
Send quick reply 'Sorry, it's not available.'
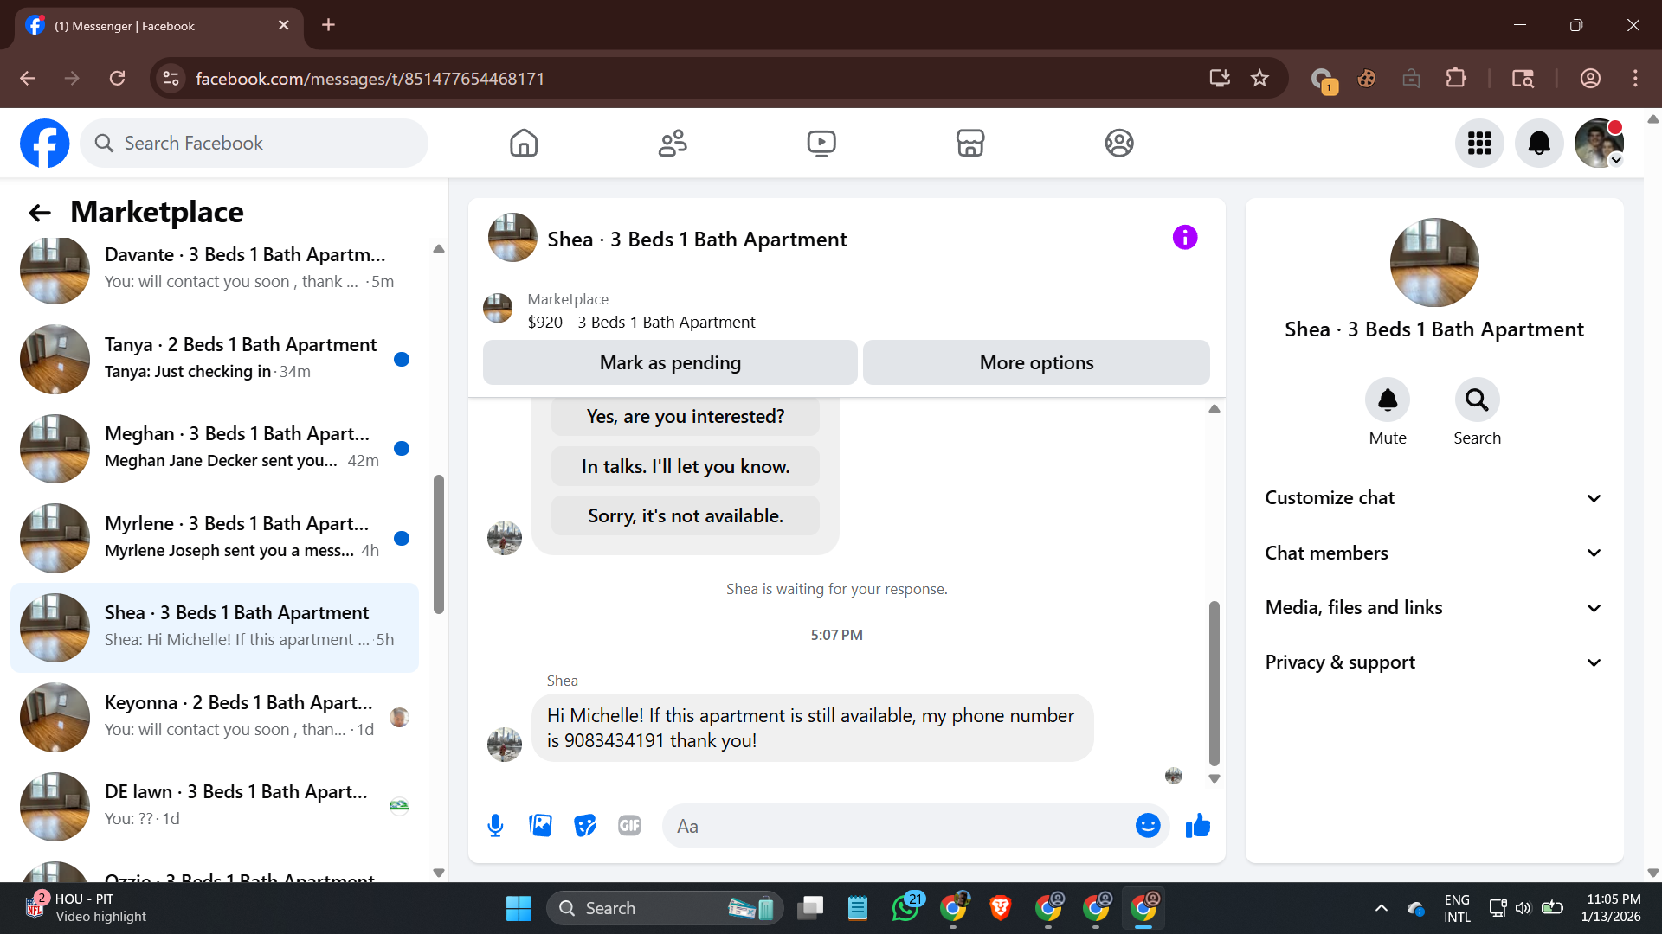[685, 515]
